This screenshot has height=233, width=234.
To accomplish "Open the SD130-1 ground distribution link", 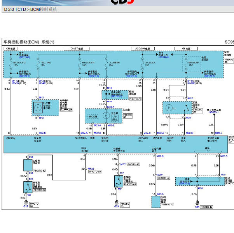I will [x=185, y=184].
